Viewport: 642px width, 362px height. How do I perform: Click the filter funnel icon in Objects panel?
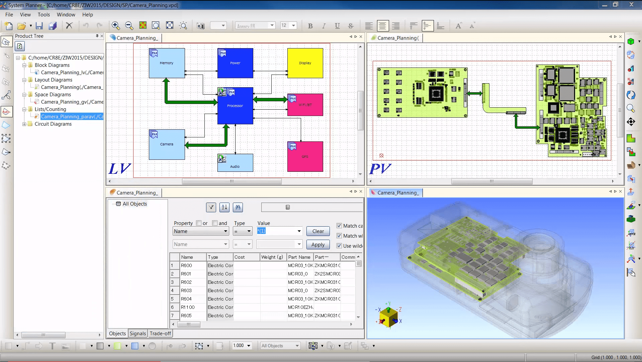point(211,207)
